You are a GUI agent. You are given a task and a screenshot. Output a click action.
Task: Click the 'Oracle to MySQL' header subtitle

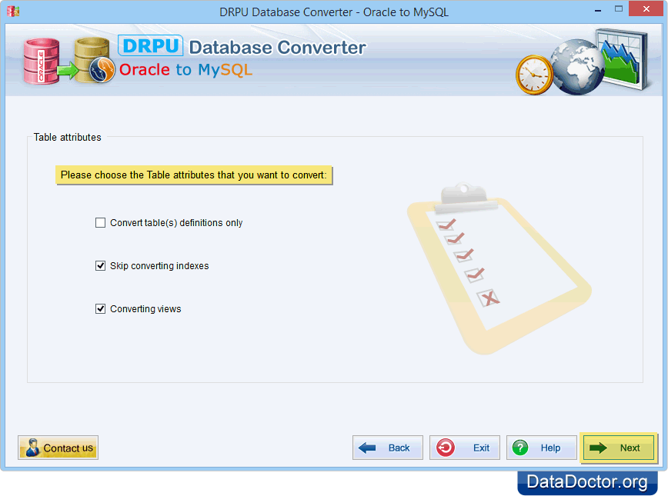click(x=185, y=69)
